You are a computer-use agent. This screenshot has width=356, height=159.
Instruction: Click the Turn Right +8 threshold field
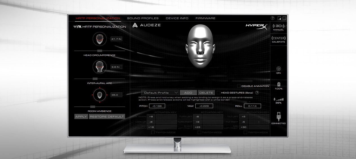pyautogui.click(x=197, y=122)
